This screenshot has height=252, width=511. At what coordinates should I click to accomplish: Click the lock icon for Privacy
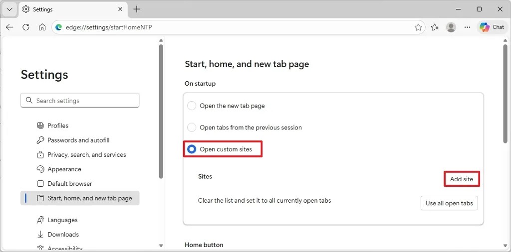point(40,154)
